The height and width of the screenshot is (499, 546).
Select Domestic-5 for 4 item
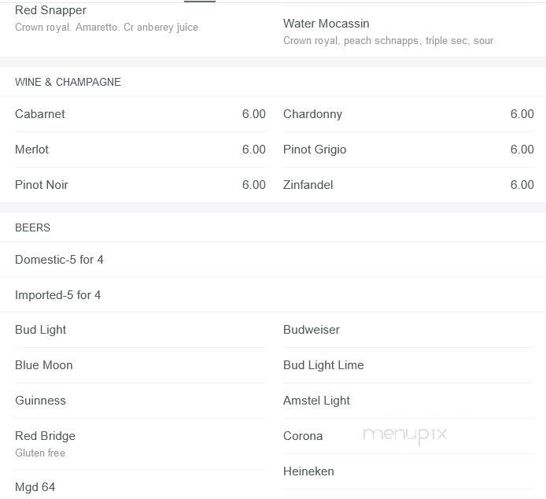click(59, 260)
